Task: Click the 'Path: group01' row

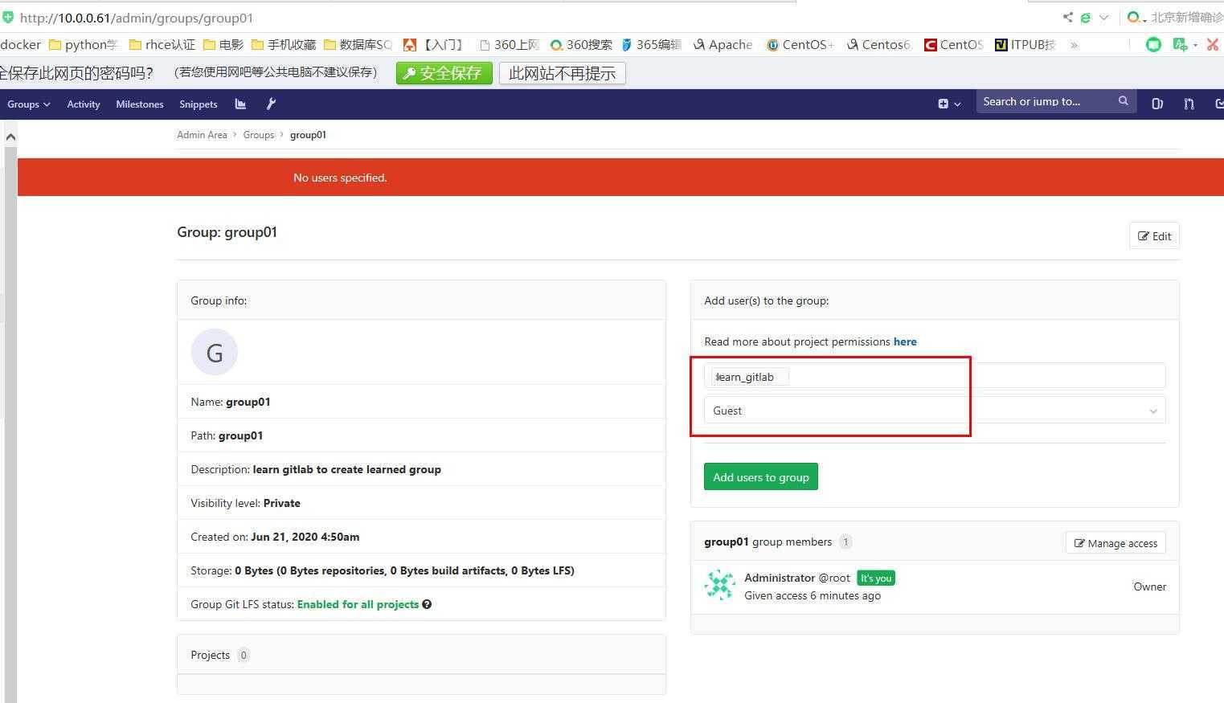Action: point(421,435)
